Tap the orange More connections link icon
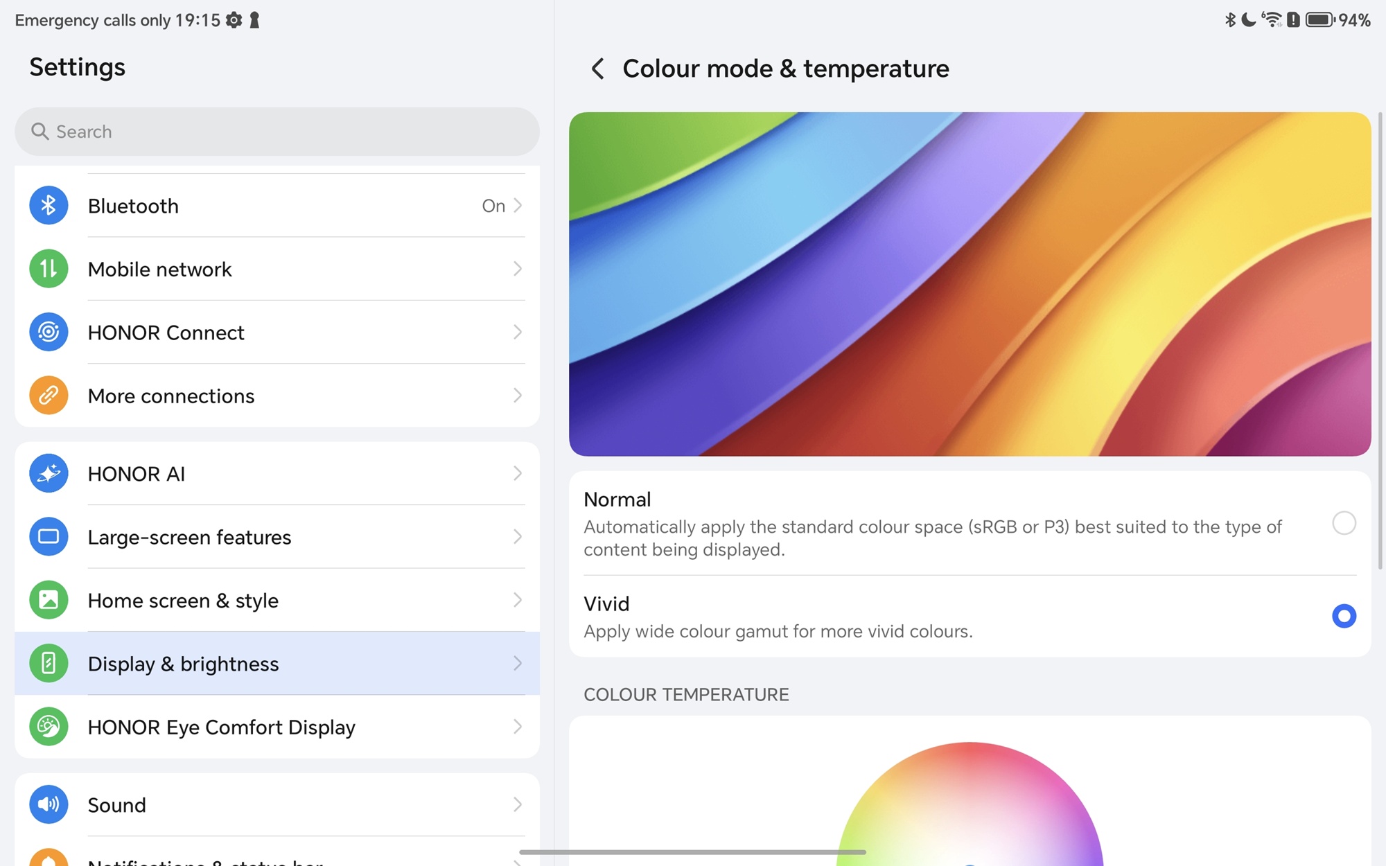This screenshot has width=1386, height=866. 49,396
